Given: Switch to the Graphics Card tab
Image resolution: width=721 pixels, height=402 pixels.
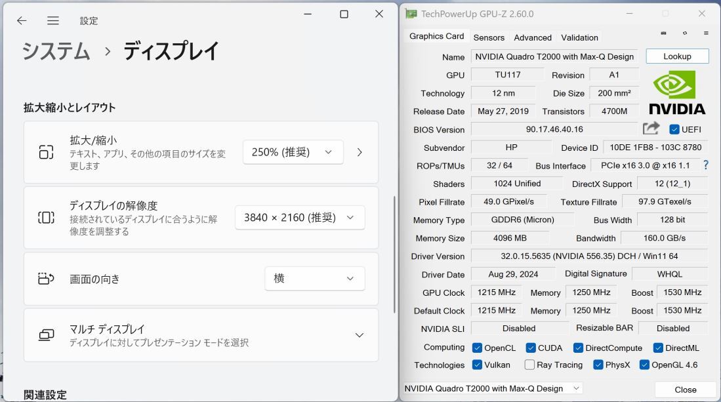Looking at the screenshot, I should (x=436, y=36).
